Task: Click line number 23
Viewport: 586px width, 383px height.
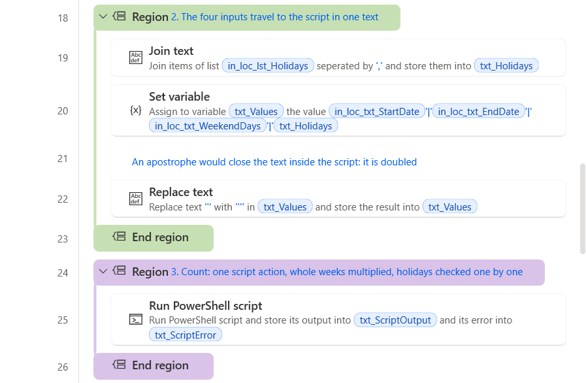Action: 63,239
